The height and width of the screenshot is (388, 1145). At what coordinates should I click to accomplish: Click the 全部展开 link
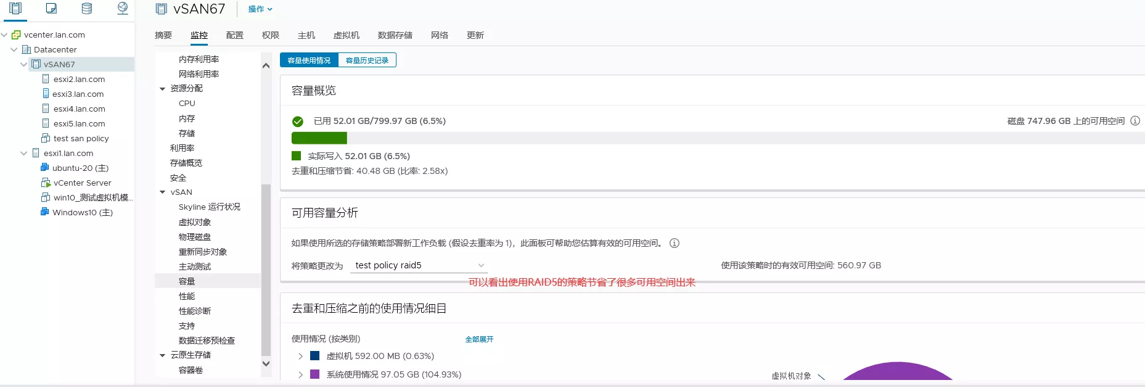coord(479,339)
